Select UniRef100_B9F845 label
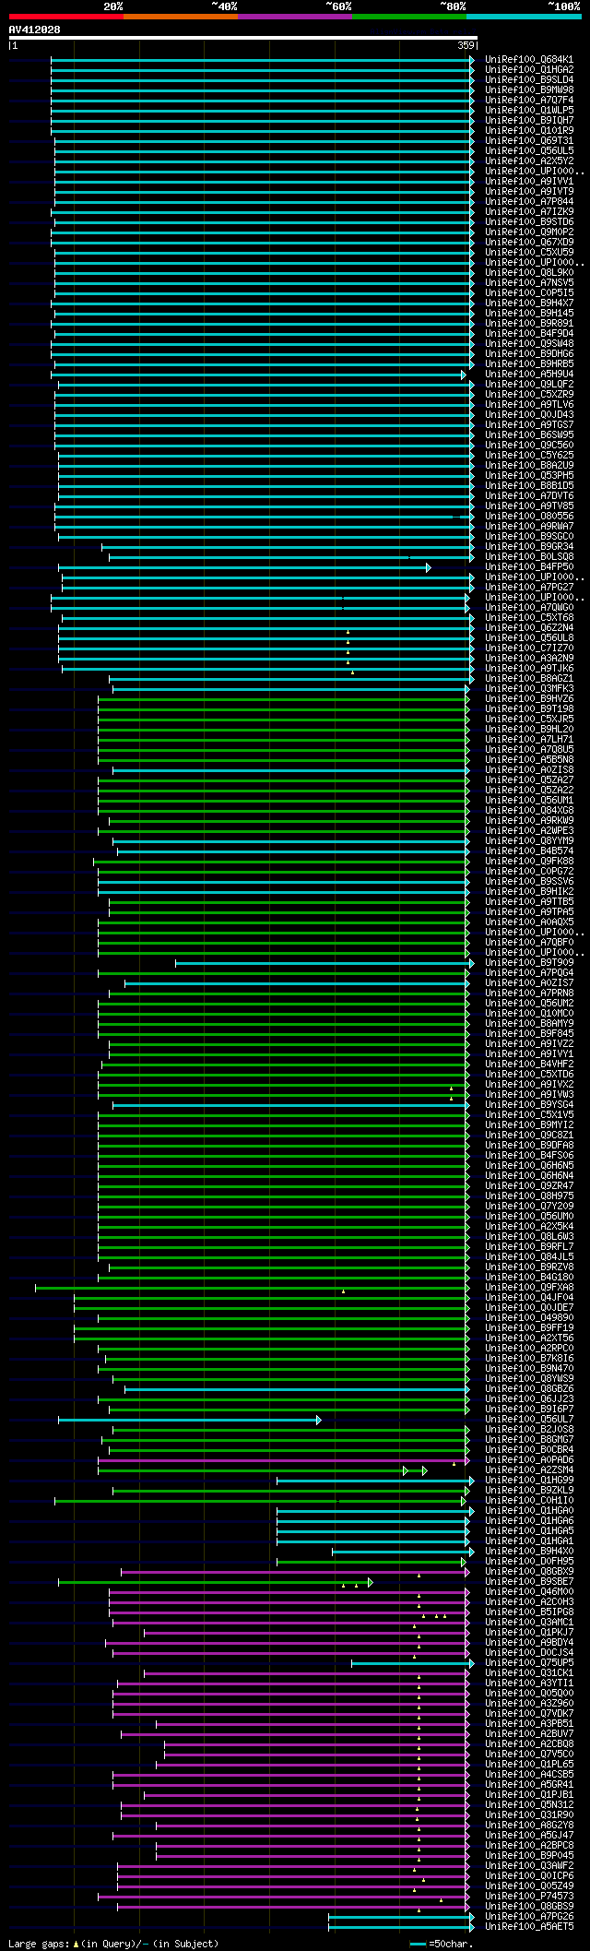The height and width of the screenshot is (1951, 590). click(x=529, y=1033)
